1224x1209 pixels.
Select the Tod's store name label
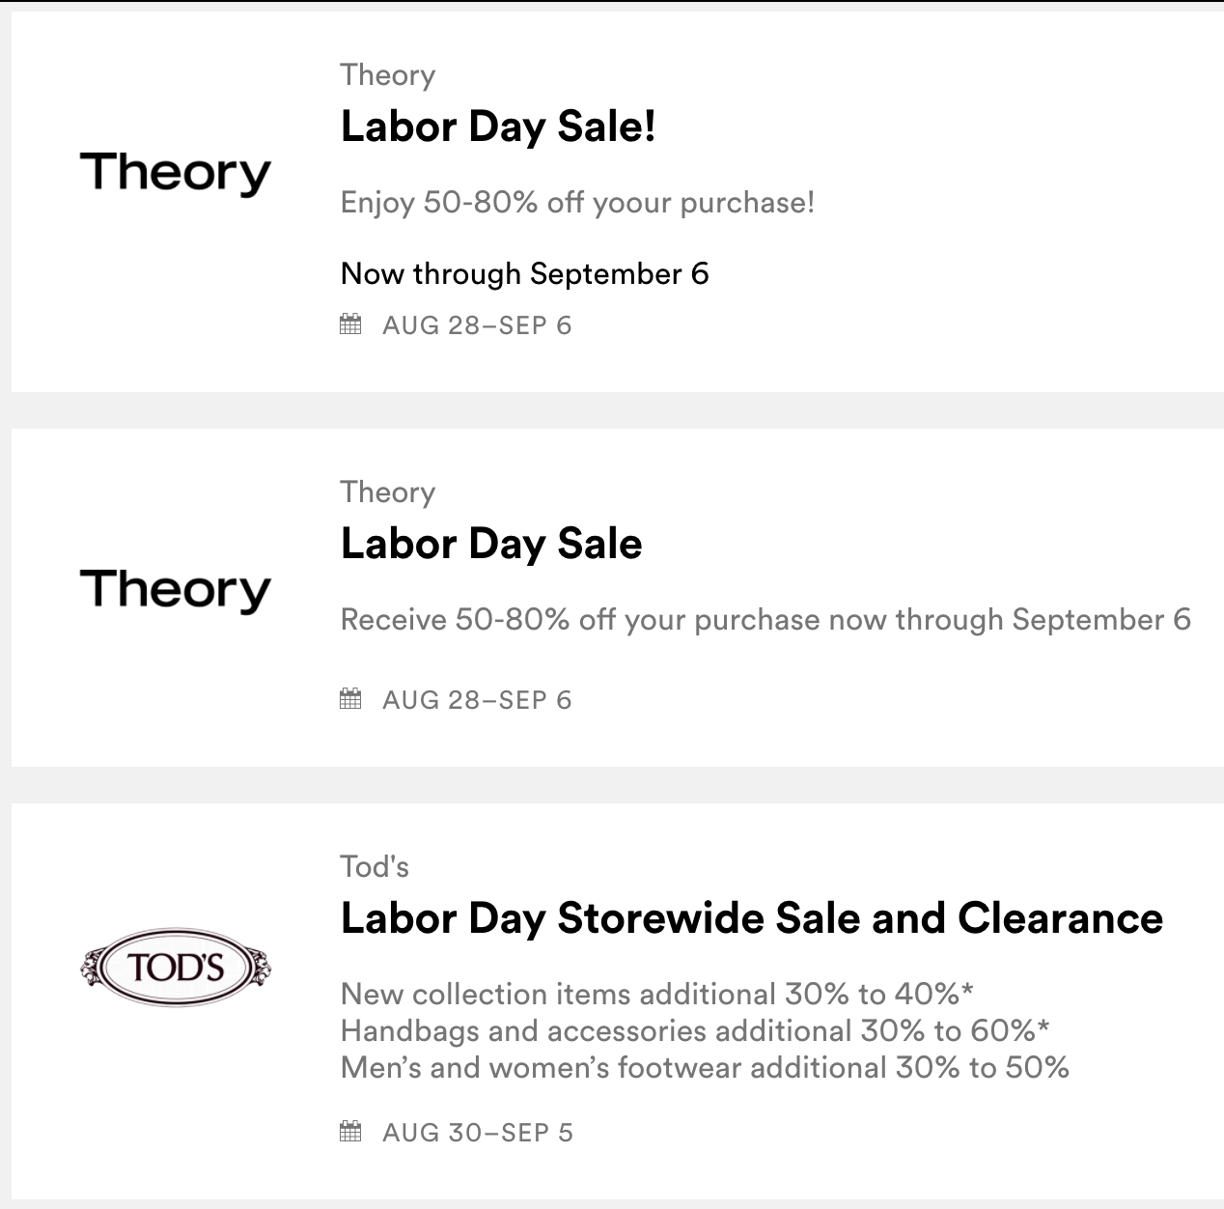coord(375,866)
